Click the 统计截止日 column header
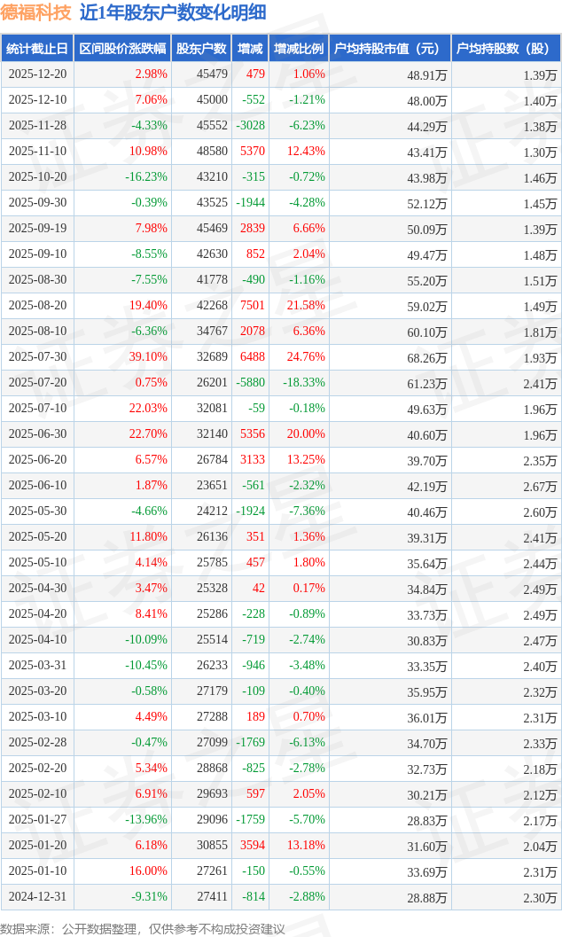 click(37, 49)
